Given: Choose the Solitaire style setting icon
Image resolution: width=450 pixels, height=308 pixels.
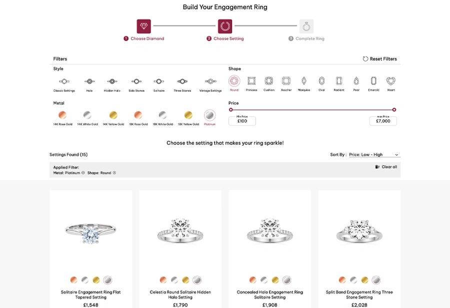Looking at the screenshot, I should point(158,82).
